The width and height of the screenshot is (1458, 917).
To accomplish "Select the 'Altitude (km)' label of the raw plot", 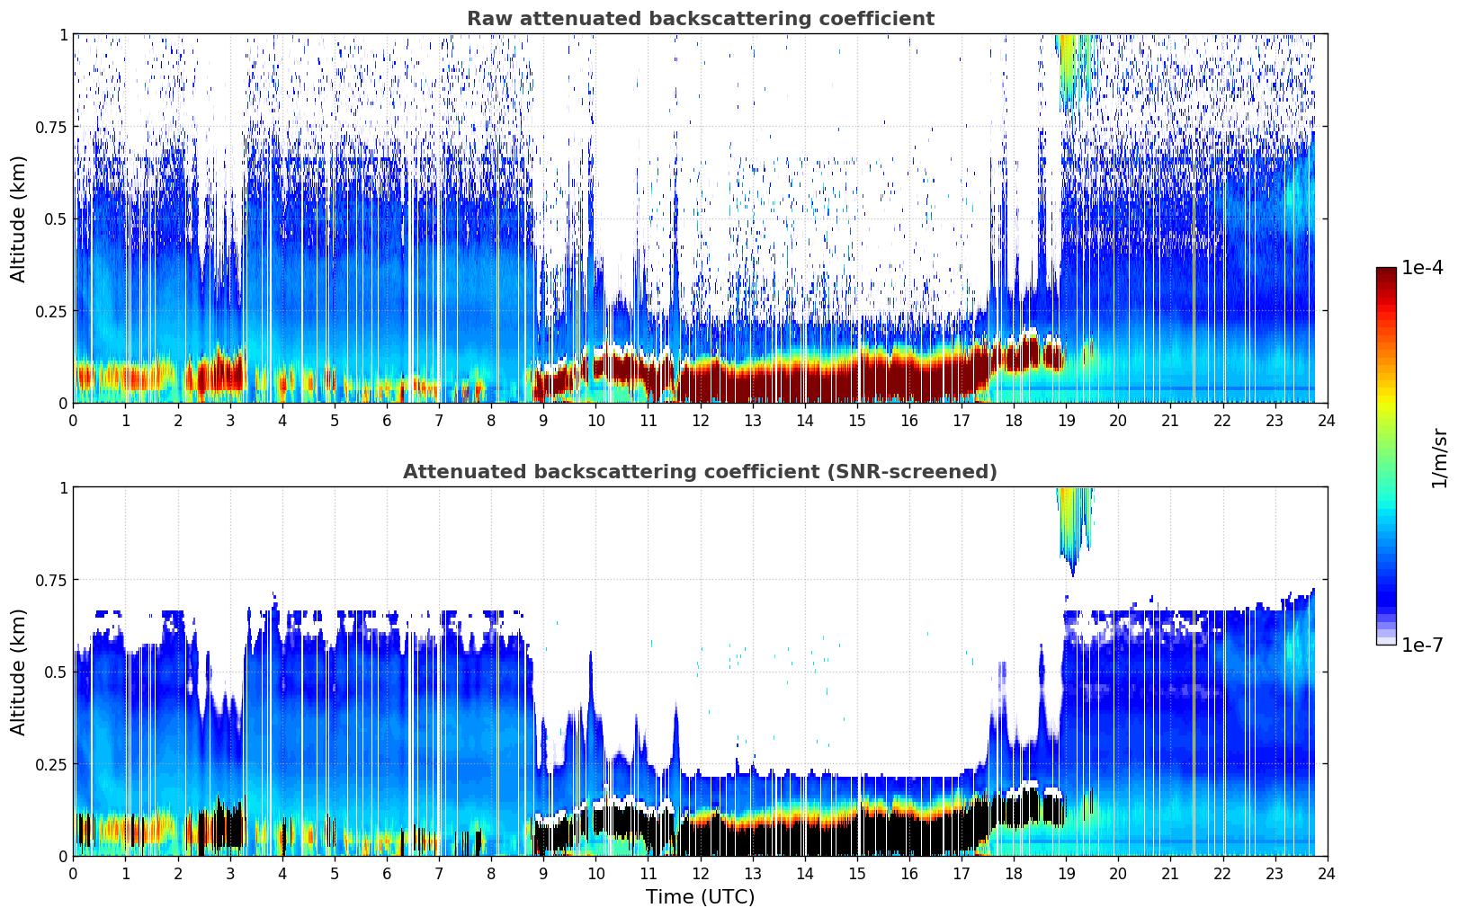I will (19, 218).
